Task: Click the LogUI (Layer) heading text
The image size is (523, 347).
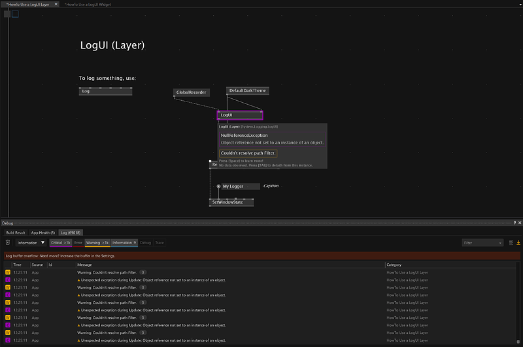Action: click(x=112, y=45)
